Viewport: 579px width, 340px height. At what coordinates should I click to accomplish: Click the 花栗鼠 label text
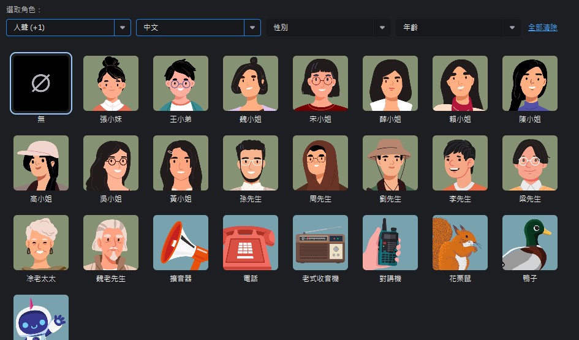click(460, 279)
